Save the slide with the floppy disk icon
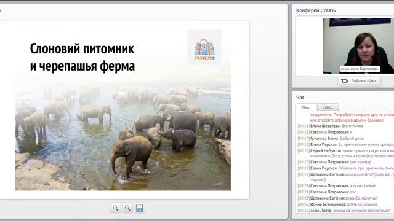394x221 pixels. (140, 207)
